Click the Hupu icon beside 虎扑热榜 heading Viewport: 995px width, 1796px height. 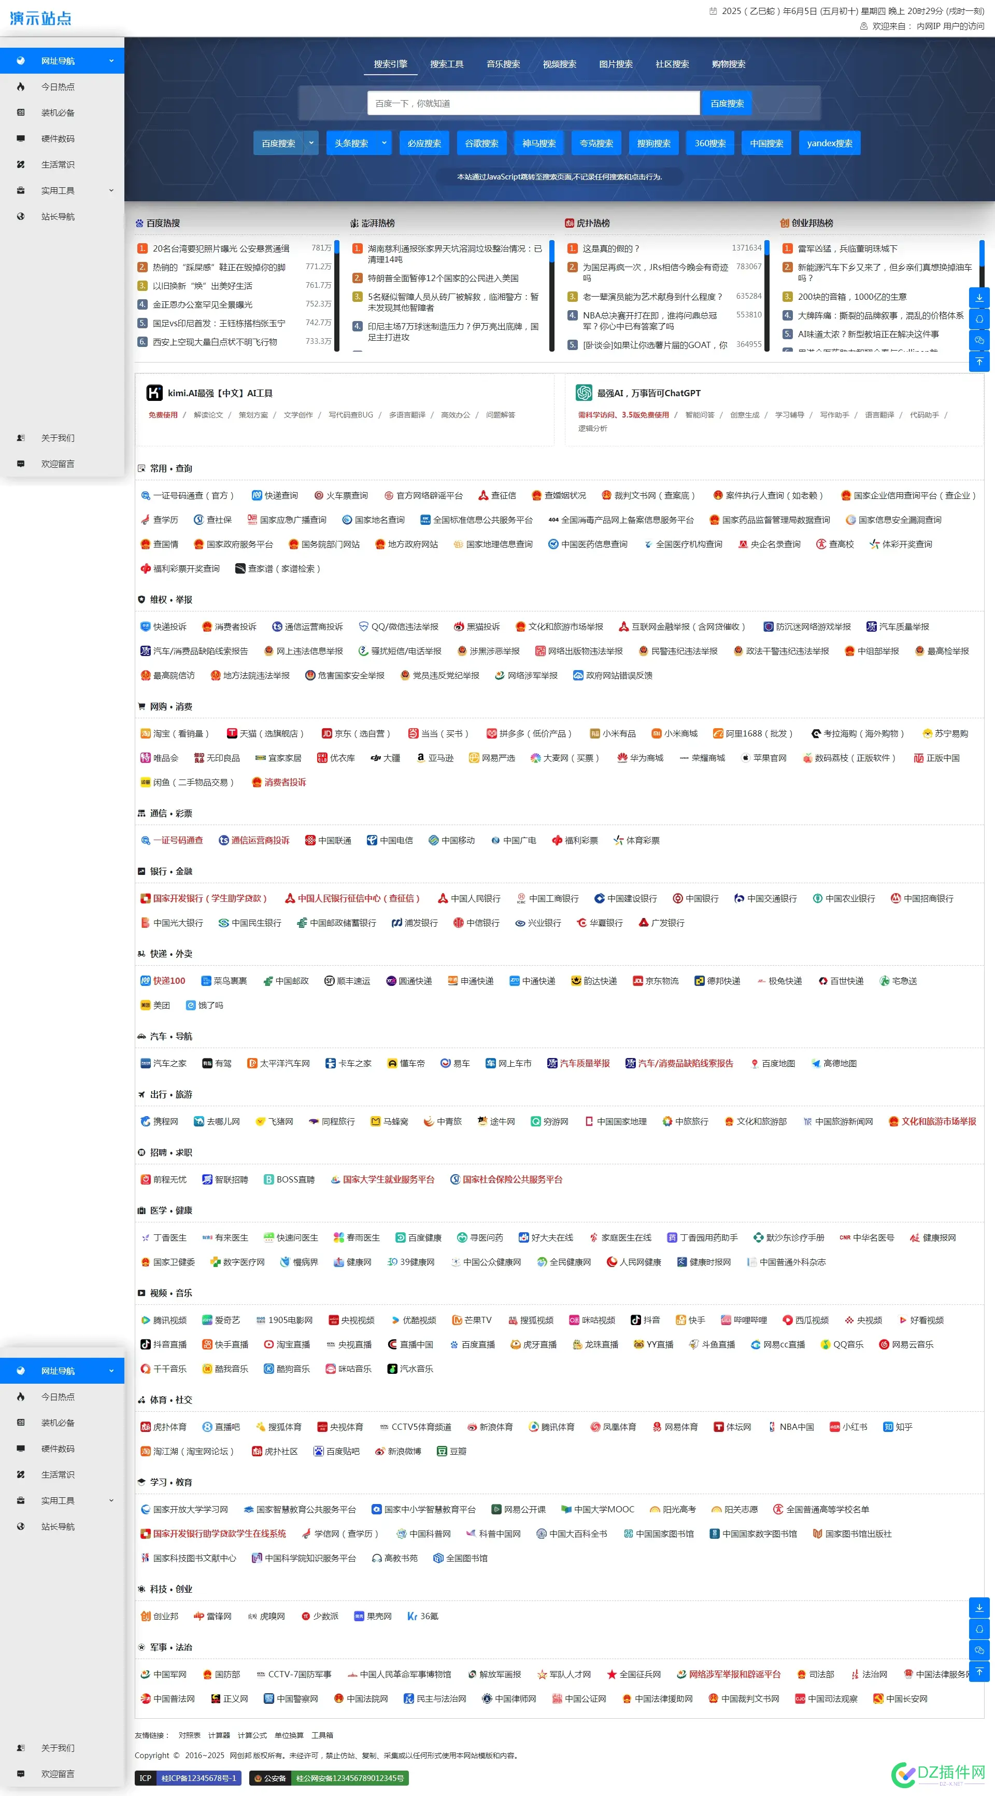[569, 223]
